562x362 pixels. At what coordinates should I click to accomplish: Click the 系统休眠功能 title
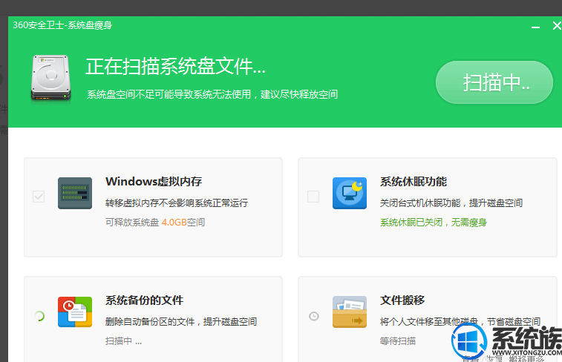414,182
